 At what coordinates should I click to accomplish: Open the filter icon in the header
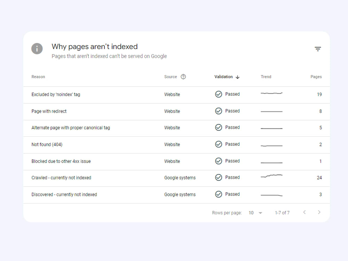318,49
